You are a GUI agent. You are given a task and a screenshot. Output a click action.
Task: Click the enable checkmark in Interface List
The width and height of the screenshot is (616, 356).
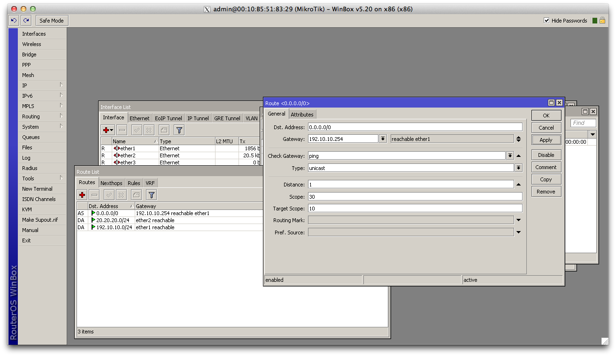click(x=137, y=130)
